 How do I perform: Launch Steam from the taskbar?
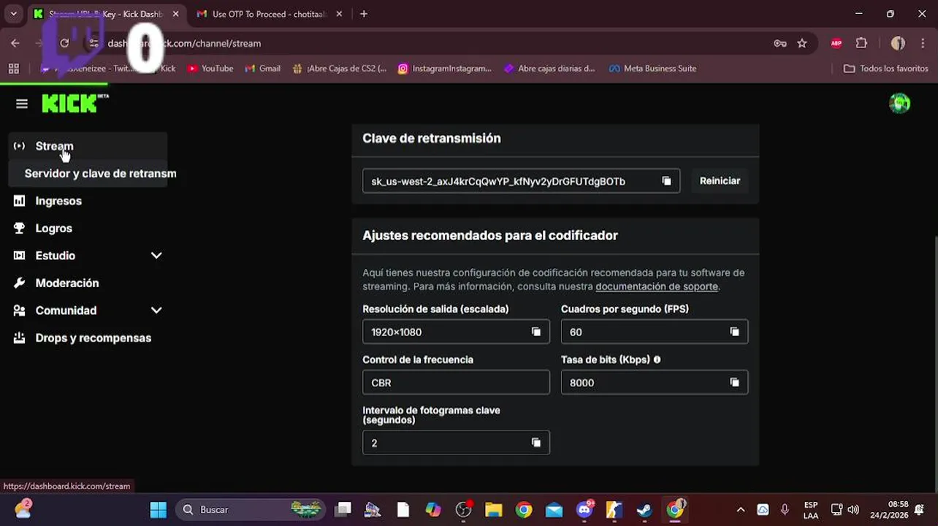644,509
